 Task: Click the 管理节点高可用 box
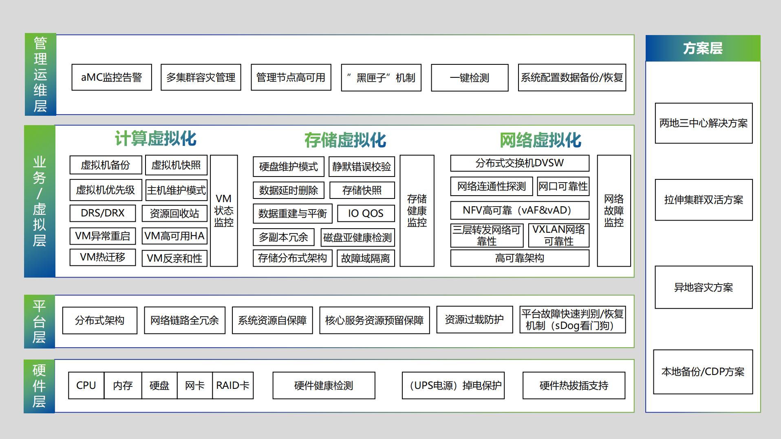pyautogui.click(x=291, y=77)
